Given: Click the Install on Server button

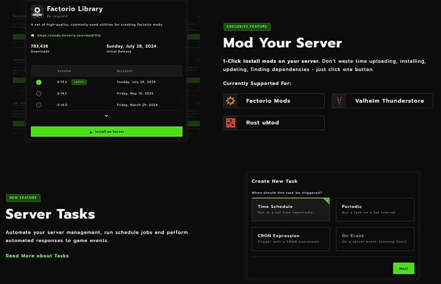Looking at the screenshot, I should [107, 132].
